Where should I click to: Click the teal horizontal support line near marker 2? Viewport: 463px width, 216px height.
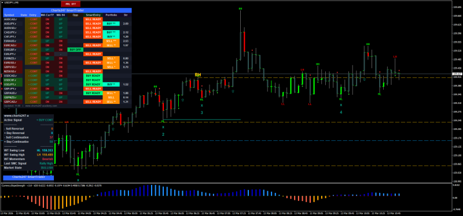pos(201,120)
